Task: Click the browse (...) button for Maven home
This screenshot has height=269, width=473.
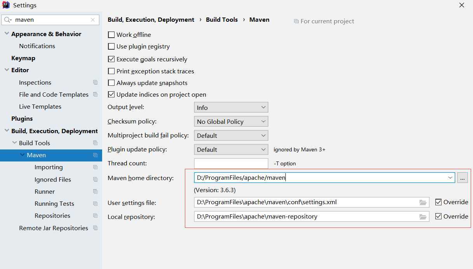Action: (462, 178)
